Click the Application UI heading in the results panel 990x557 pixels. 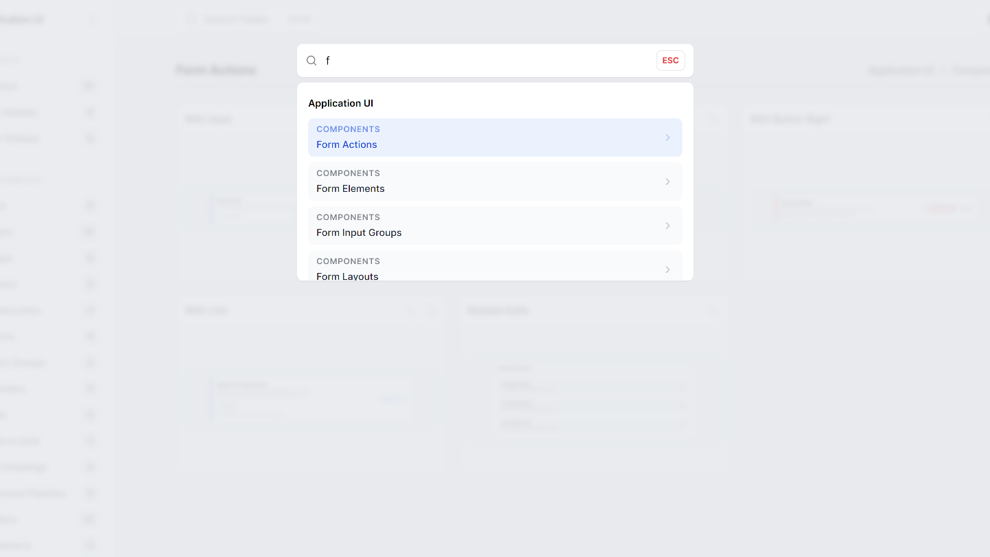pyautogui.click(x=340, y=103)
